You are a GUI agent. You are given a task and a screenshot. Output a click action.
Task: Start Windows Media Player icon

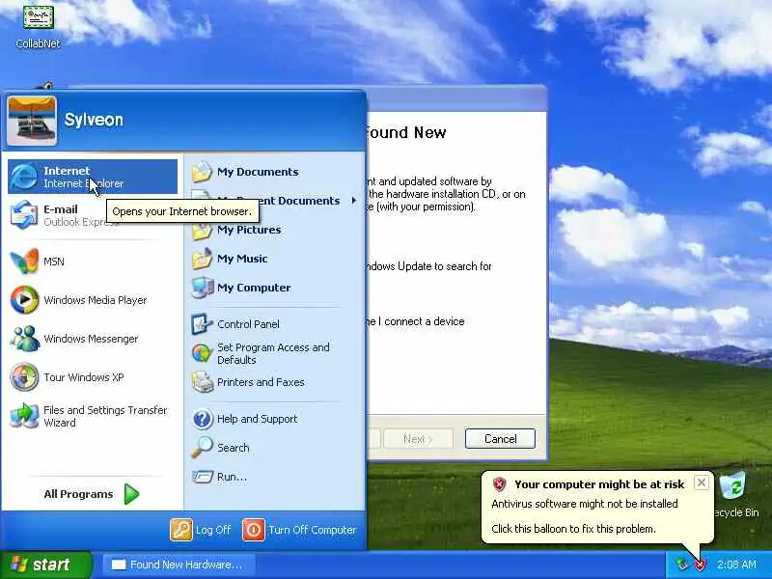coord(24,300)
